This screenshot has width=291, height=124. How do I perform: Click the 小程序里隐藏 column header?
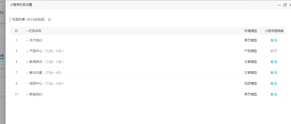pyautogui.click(x=274, y=31)
